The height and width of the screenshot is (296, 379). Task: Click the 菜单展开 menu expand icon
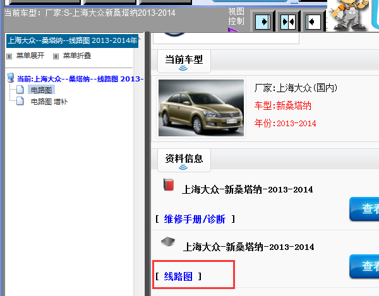[9, 57]
